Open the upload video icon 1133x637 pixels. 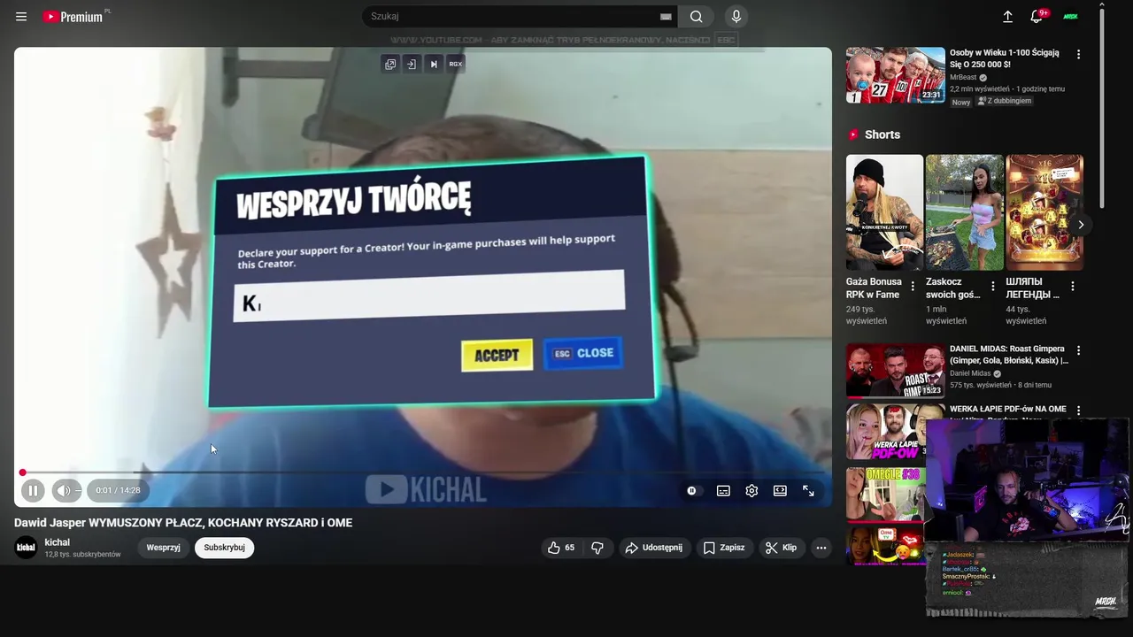coord(1007,17)
